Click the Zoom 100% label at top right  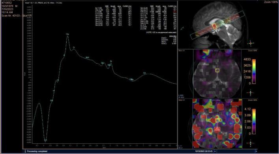(x=271, y=2)
